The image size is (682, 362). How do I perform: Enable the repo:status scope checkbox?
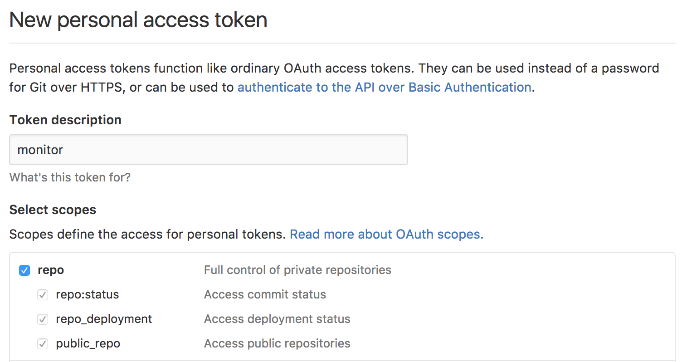42,294
